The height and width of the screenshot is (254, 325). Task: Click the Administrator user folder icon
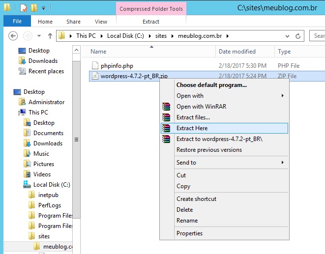pyautogui.click(x=22, y=102)
